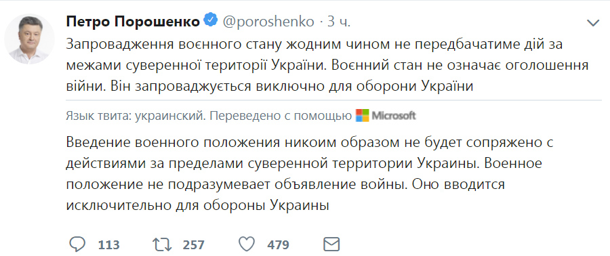Click the line 'исключительно для обороны Украины'
Screen dimensions: 610x256
click(x=198, y=205)
